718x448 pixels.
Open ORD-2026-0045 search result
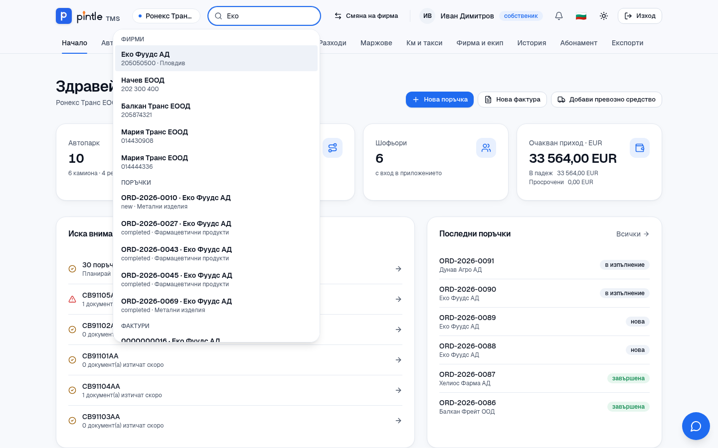coord(216,279)
